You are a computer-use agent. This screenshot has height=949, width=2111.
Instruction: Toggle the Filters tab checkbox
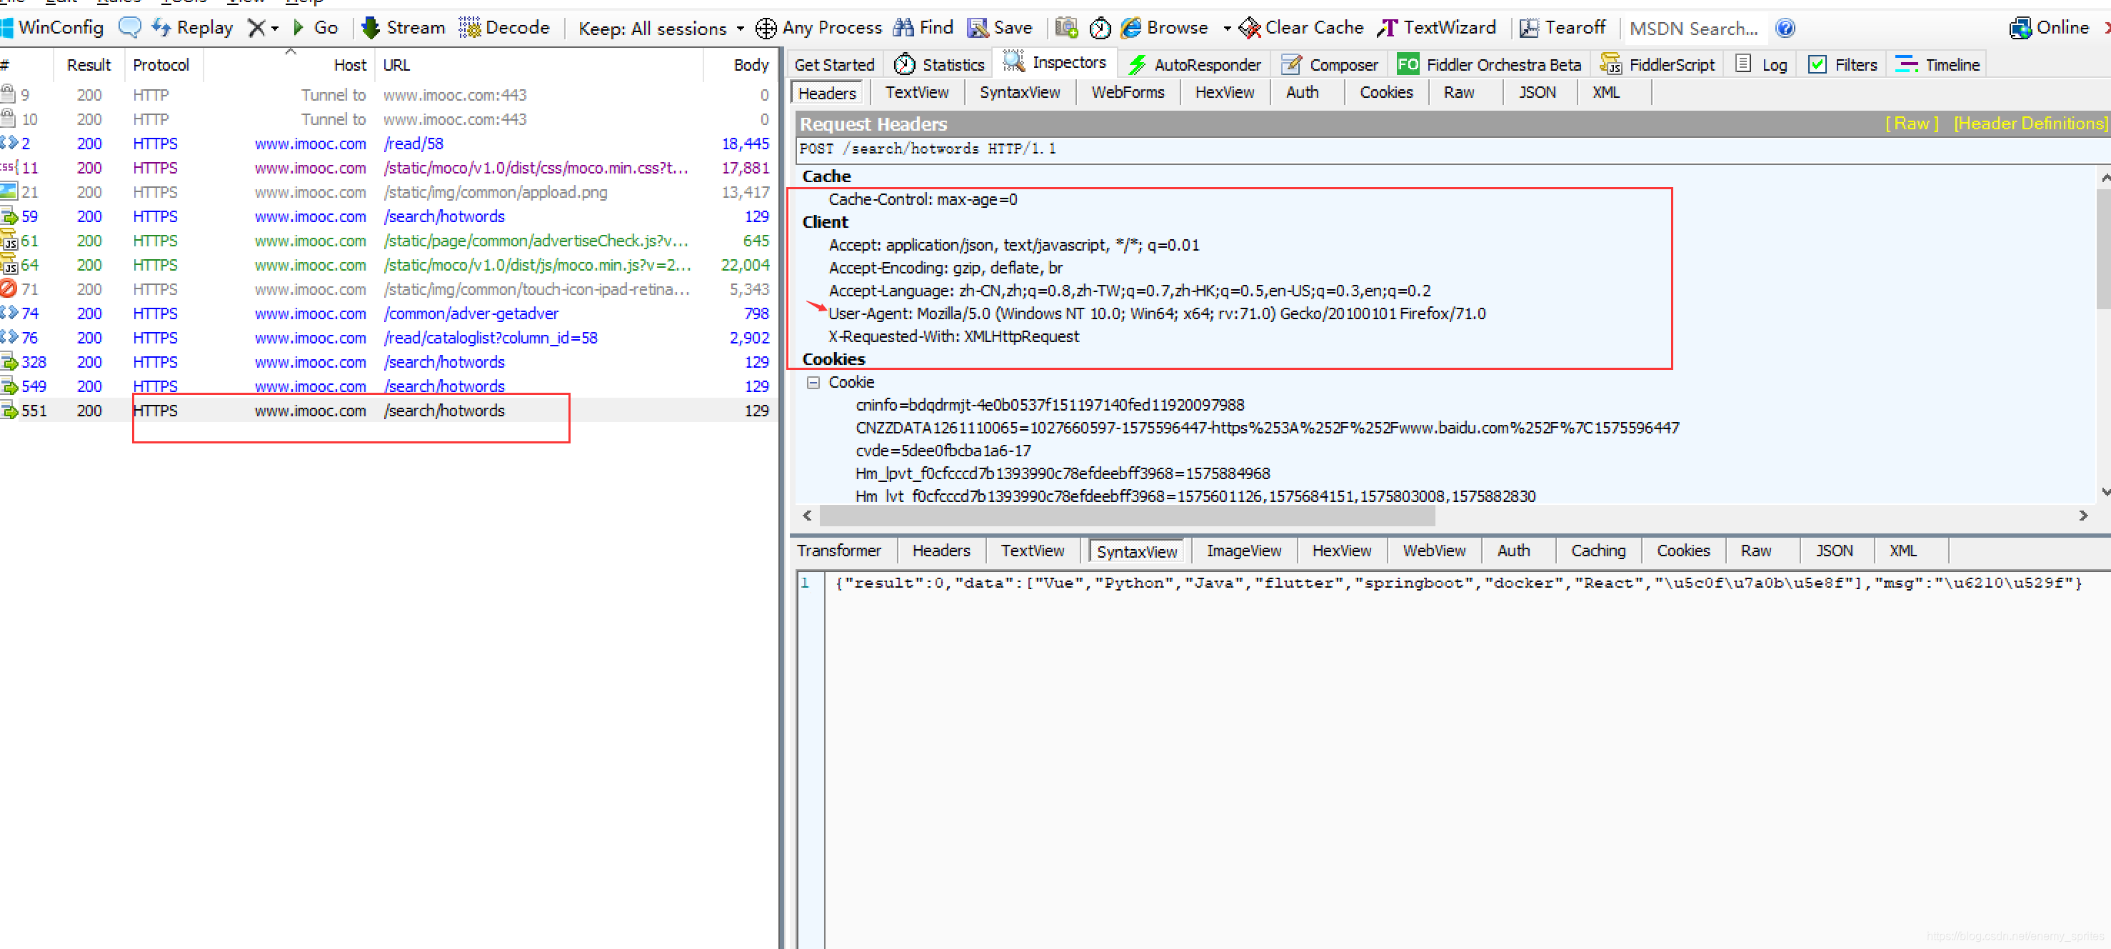1817,65
